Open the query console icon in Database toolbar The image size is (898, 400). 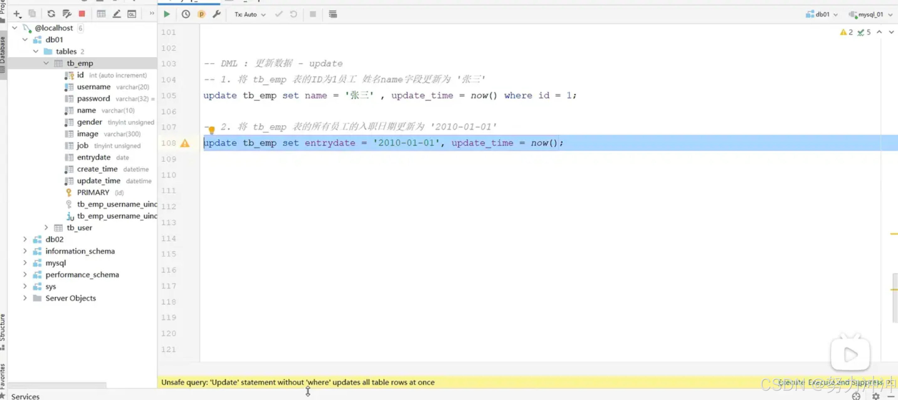pos(132,14)
